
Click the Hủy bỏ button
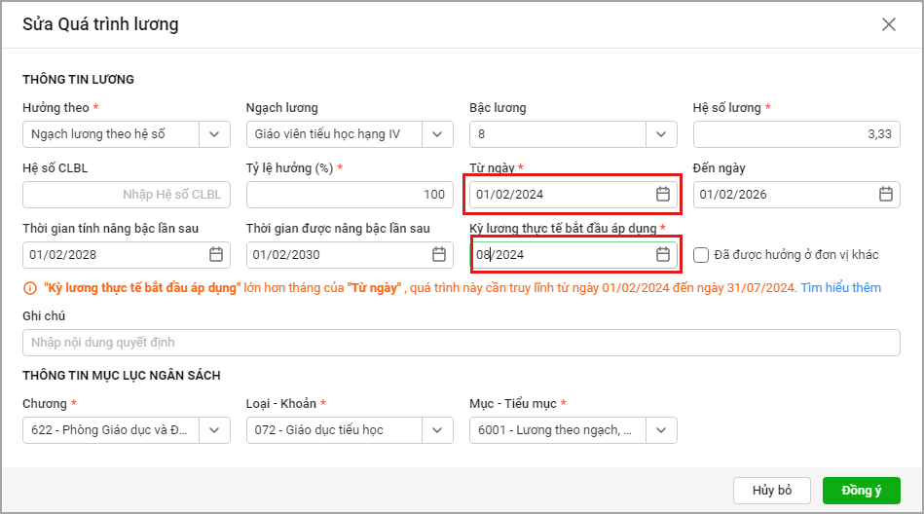click(772, 491)
